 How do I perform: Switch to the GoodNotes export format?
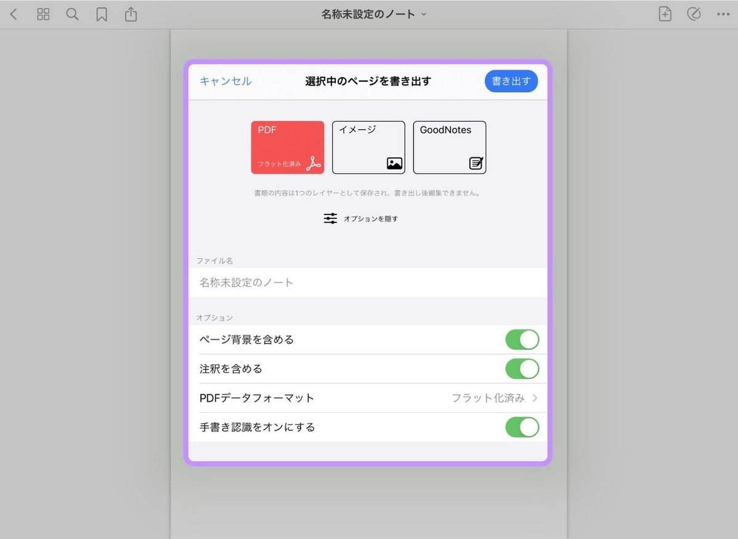[450, 147]
